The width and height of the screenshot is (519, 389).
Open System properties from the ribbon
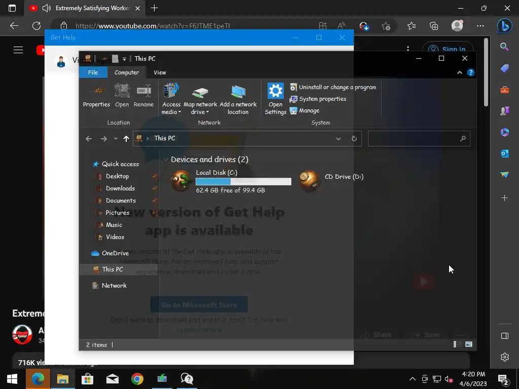318,99
